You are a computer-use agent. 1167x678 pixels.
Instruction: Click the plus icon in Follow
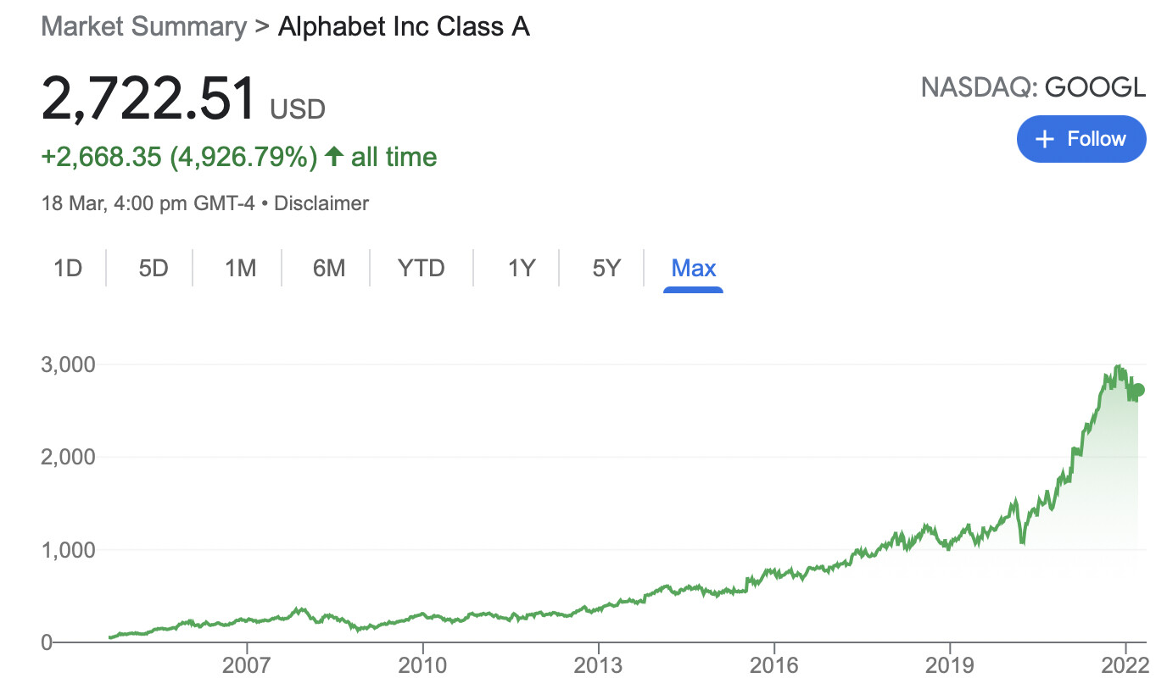pyautogui.click(x=1046, y=139)
